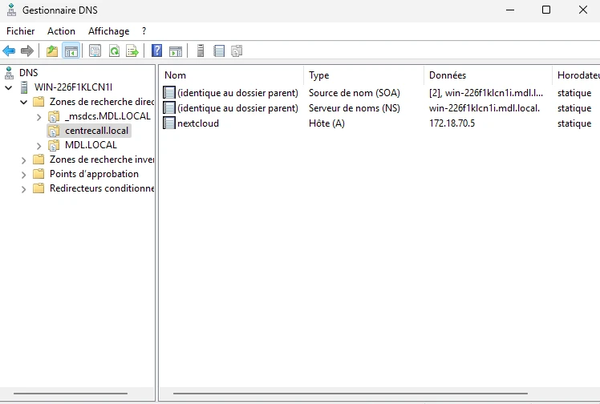Toggle the show/hide action pane icon

point(176,50)
